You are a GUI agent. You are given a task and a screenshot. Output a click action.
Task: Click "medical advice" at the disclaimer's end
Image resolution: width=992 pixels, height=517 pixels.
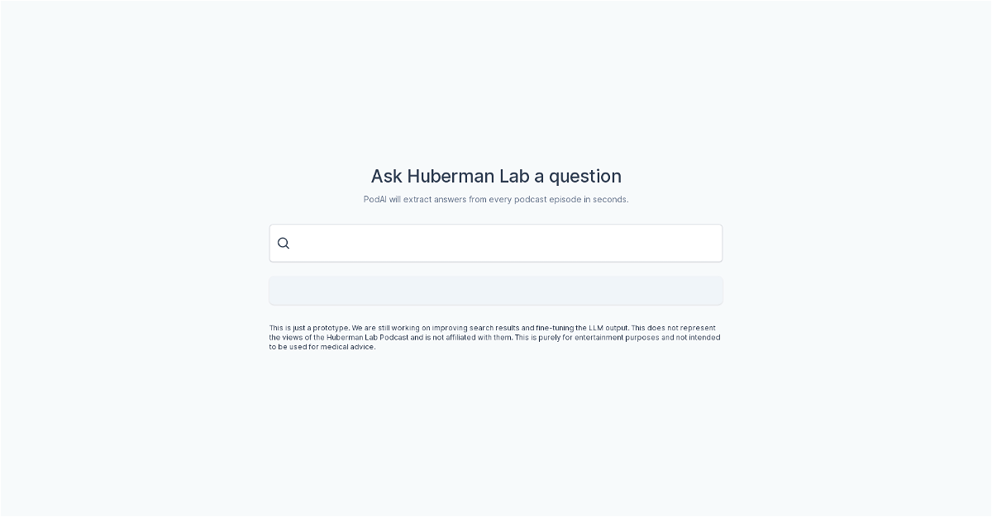tap(348, 347)
